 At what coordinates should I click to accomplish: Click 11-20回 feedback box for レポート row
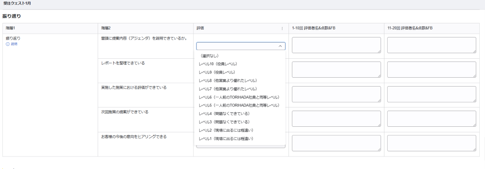tap(432, 70)
